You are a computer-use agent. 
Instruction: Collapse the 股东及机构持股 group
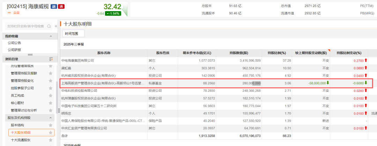click(51, 118)
